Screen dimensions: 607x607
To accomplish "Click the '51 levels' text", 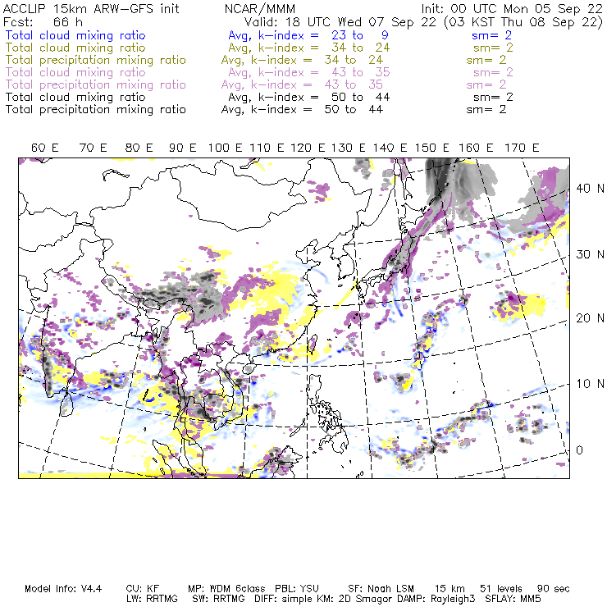I will pos(501,589).
